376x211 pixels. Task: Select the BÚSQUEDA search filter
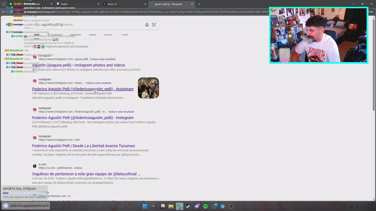(55, 35)
